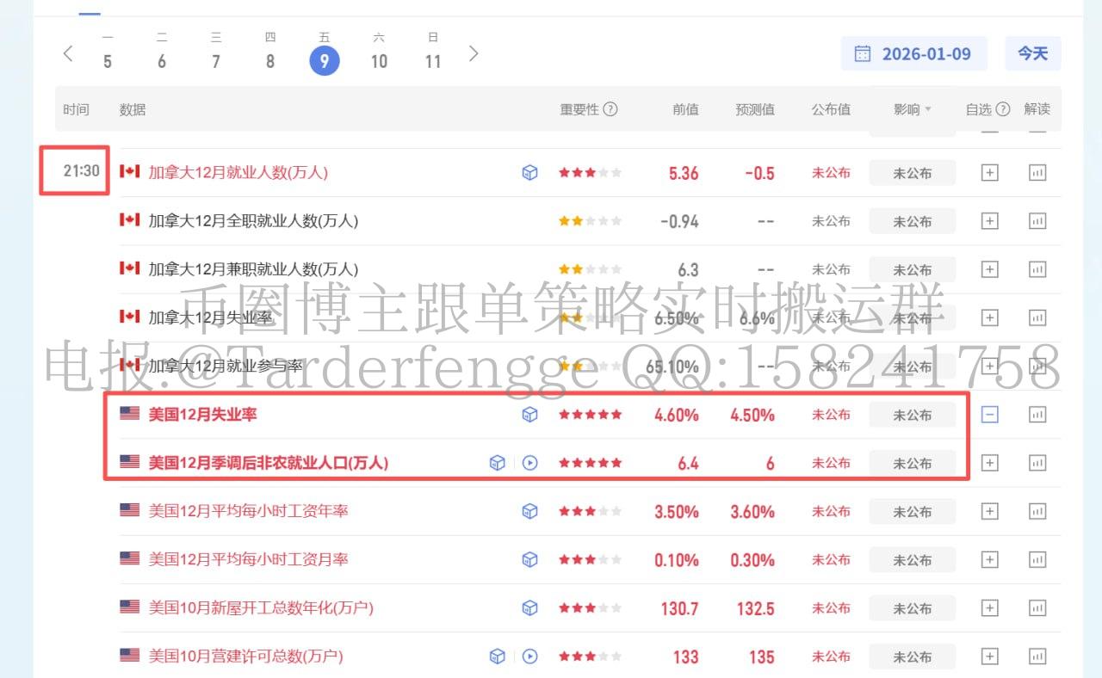Go to previous week with left arrow
This screenshot has height=678, width=1102.
68,53
